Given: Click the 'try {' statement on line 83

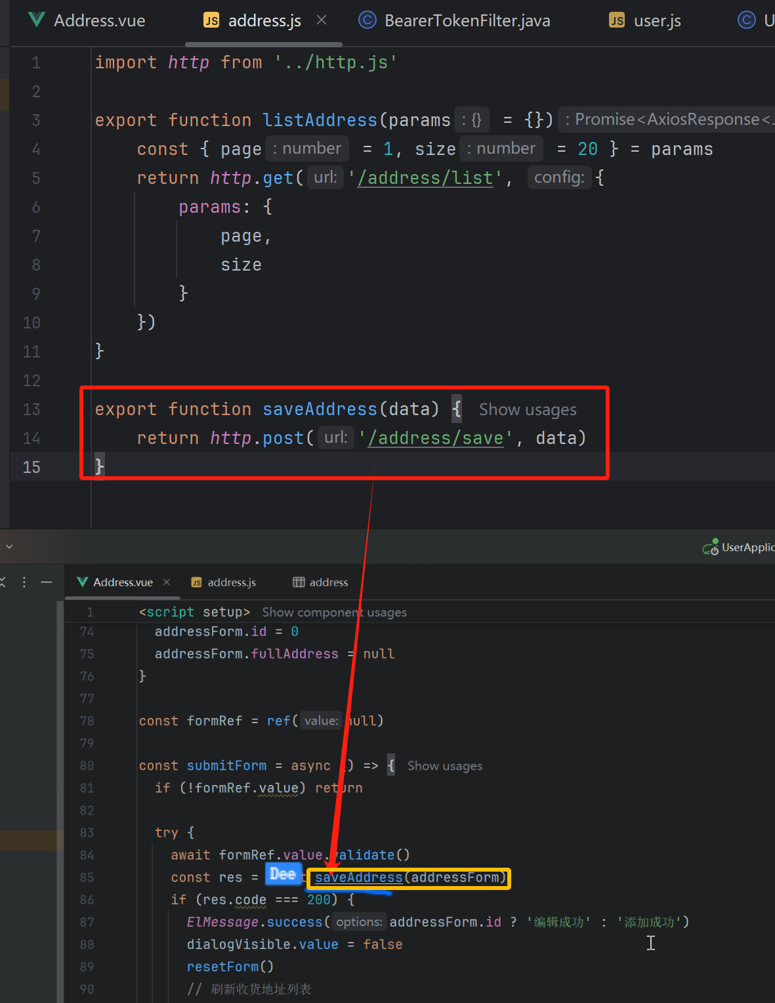Looking at the screenshot, I should (x=175, y=833).
